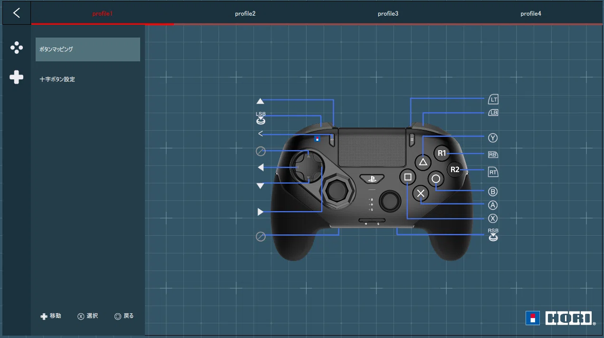Click the R2 button on the controller

pos(455,170)
